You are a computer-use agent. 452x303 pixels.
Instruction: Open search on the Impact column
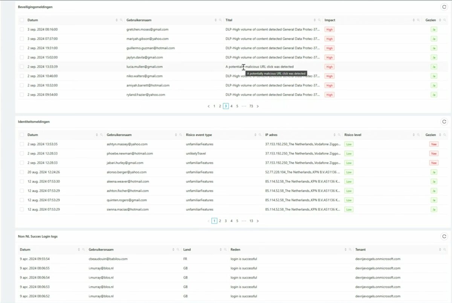tap(418, 20)
